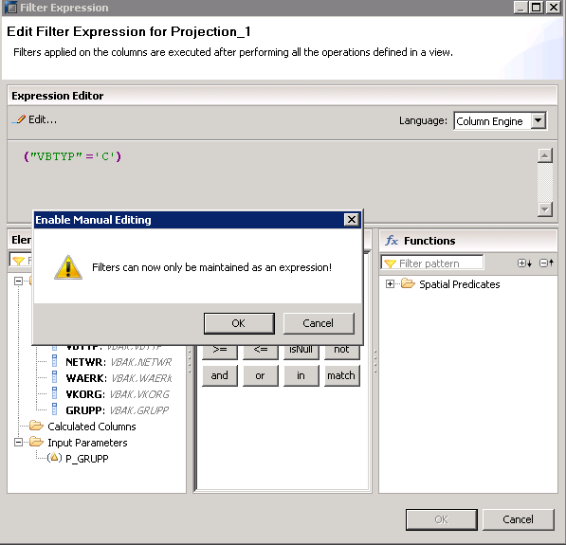Click the expression editor scroll down arrow
The width and height of the screenshot is (566, 545).
[545, 209]
